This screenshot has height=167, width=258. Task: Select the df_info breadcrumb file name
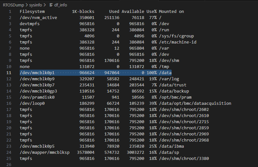point(60,5)
